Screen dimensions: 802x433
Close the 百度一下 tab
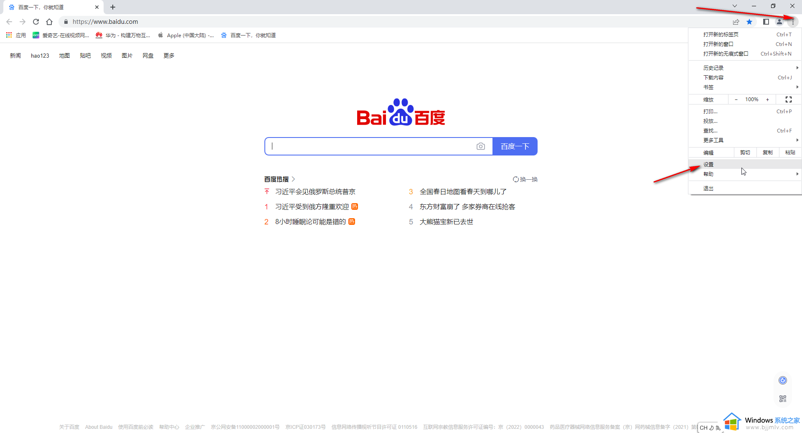click(x=97, y=7)
